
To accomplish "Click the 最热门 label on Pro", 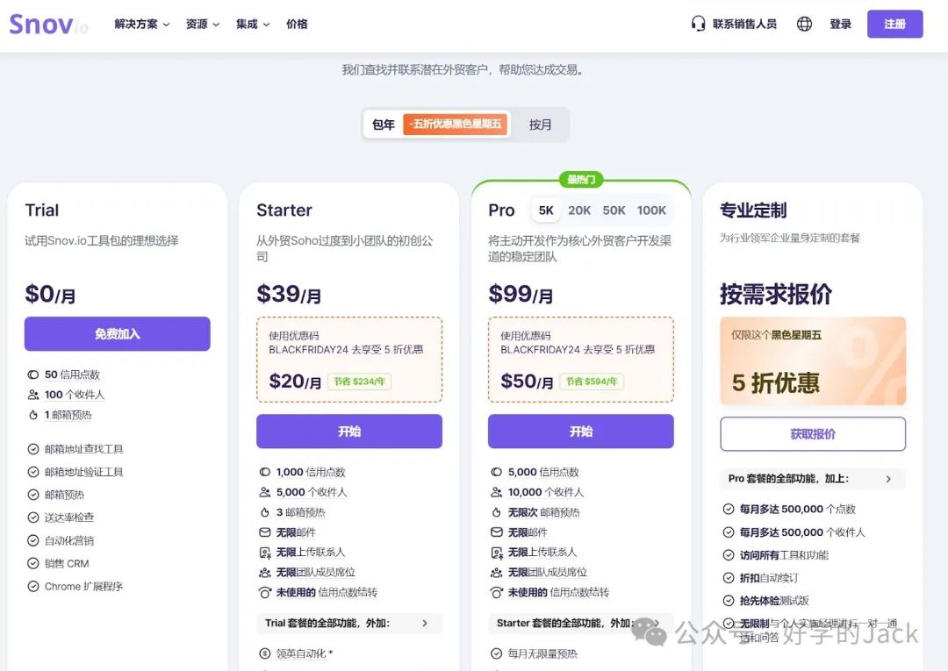I will 581,180.
